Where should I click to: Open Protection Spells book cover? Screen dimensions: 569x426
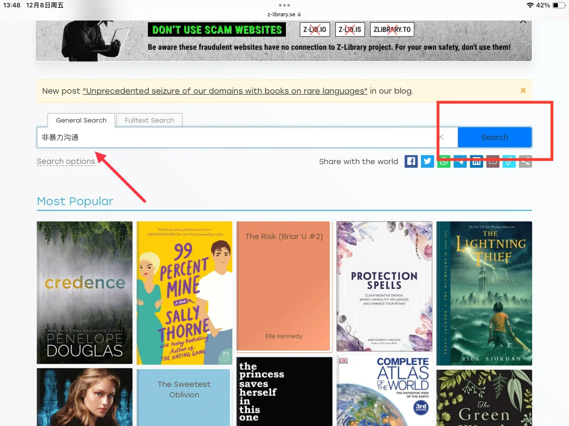384,286
